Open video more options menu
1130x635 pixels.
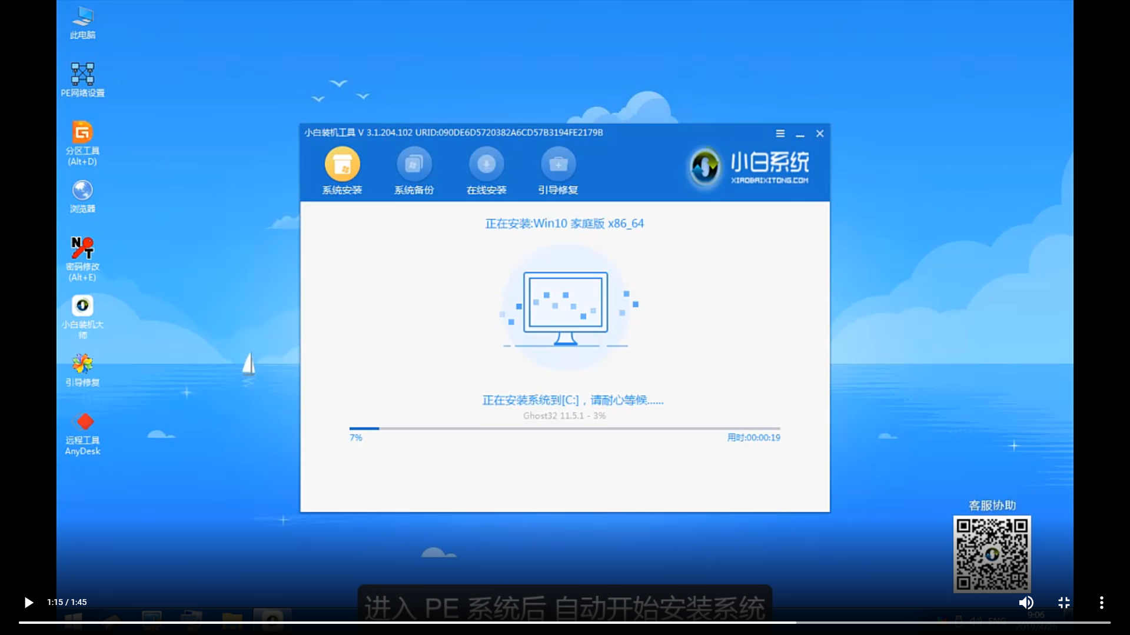1101,602
